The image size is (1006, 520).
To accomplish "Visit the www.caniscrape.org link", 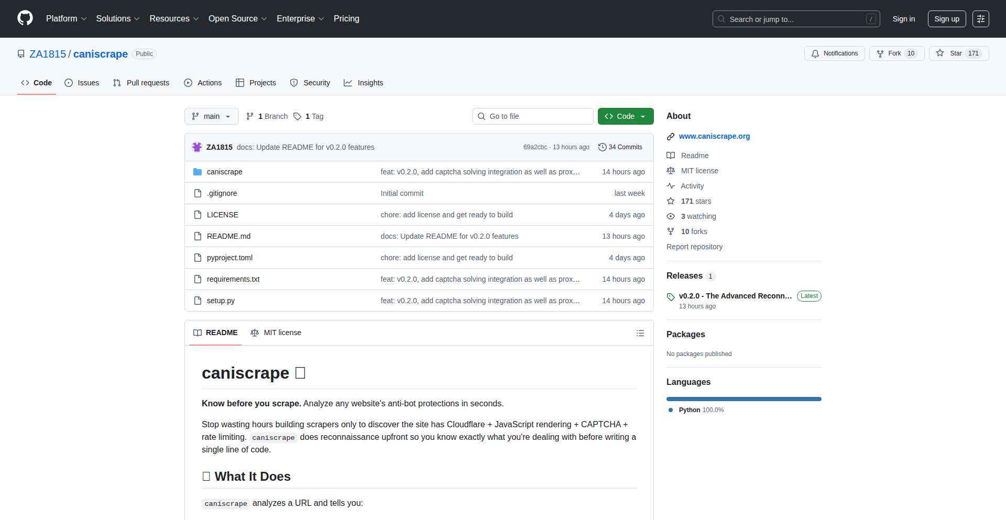I will point(714,136).
